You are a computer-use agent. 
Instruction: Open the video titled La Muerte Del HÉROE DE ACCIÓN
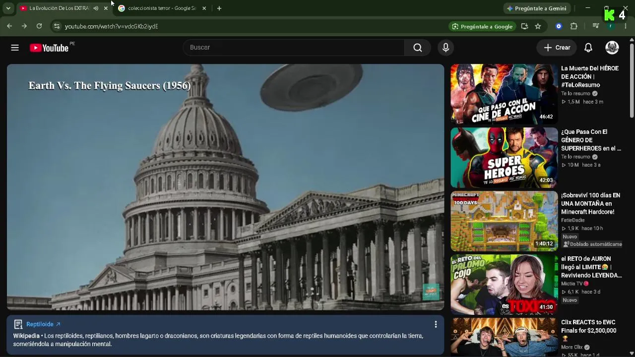pyautogui.click(x=590, y=77)
